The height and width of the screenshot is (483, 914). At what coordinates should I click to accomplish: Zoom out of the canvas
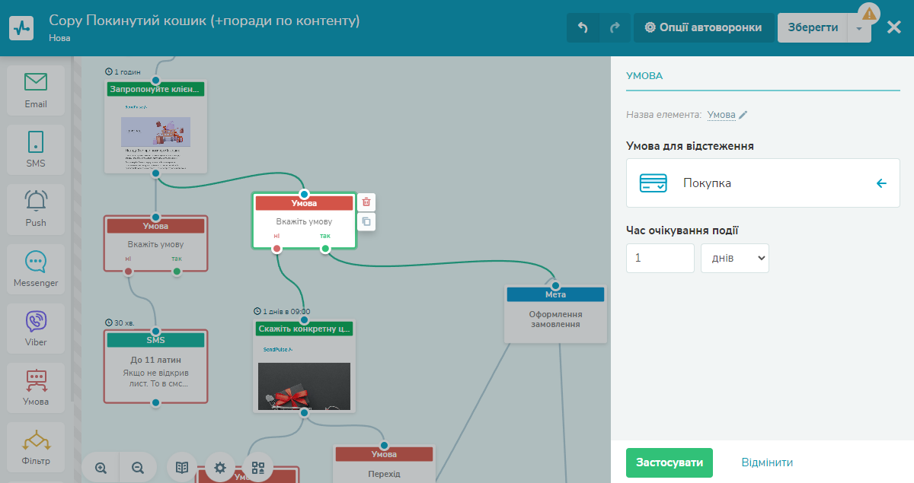138,468
